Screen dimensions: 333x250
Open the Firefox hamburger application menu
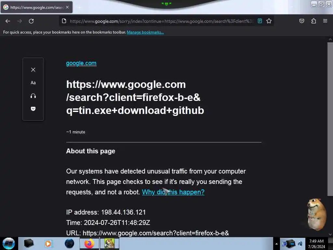tap(325, 21)
